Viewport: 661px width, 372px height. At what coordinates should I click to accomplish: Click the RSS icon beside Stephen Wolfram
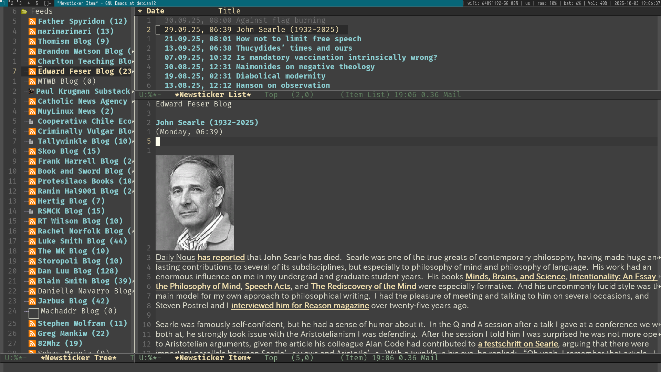(32, 323)
